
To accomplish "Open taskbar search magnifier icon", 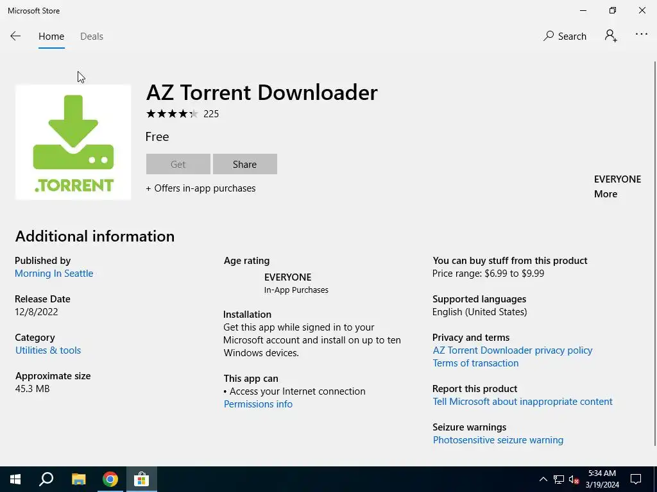I will (46, 479).
